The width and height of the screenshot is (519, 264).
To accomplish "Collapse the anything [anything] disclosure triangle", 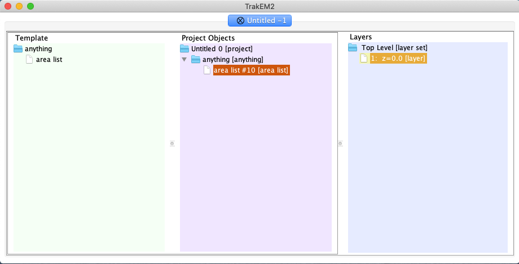I will 184,59.
